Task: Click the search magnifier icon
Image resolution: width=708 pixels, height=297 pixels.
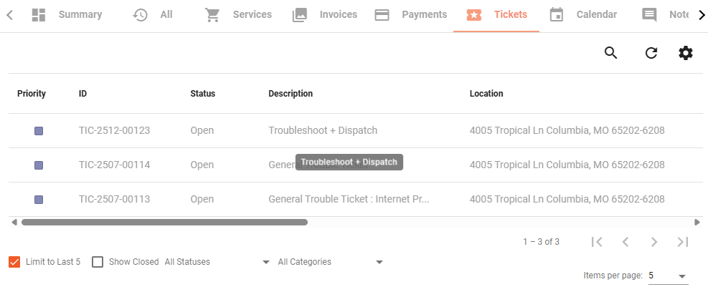Action: (x=610, y=53)
